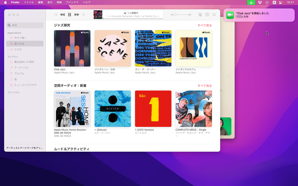Screen dimensions: 298x186
Task: Open the ONE OK ROCK Home Session cover
Action: pos(72,109)
